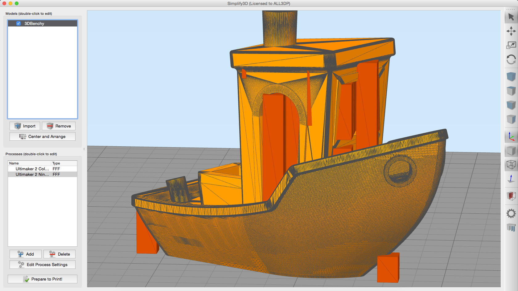Open the customize support structures tool
The height and width of the screenshot is (291, 518).
coord(511,228)
